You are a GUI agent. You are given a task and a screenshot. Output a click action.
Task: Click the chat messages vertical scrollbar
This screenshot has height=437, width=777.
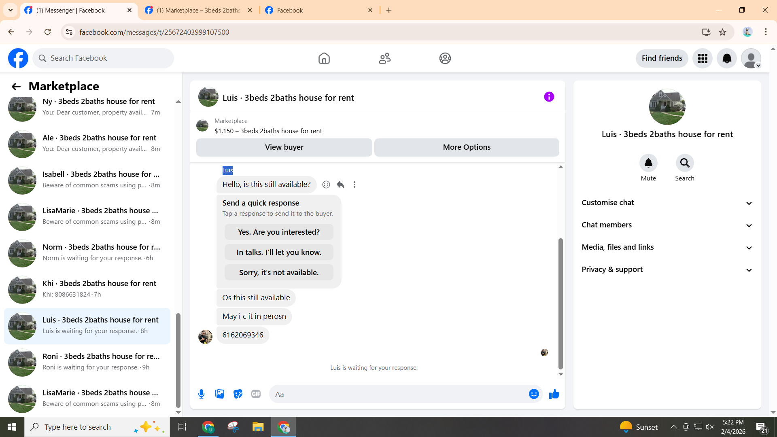pyautogui.click(x=560, y=303)
